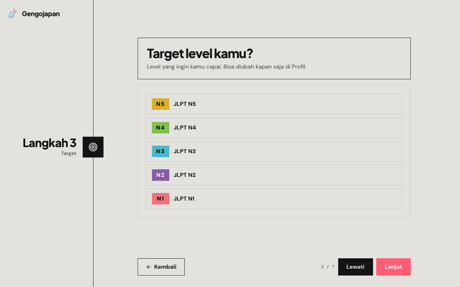460x287 pixels.
Task: Click the 3 / 7 step counter
Action: pyautogui.click(x=328, y=267)
